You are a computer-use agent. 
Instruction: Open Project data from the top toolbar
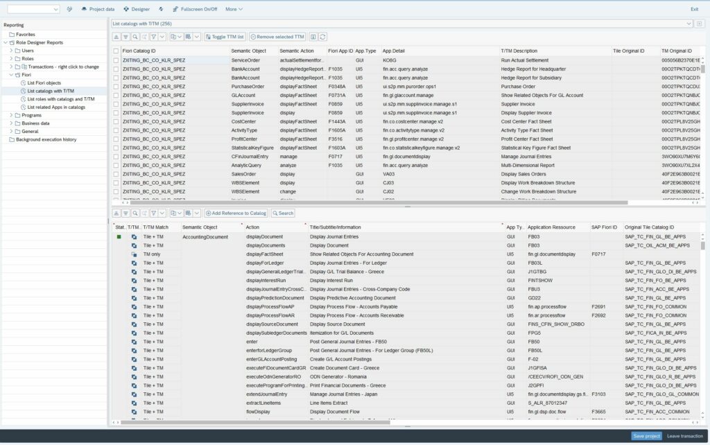tap(98, 9)
